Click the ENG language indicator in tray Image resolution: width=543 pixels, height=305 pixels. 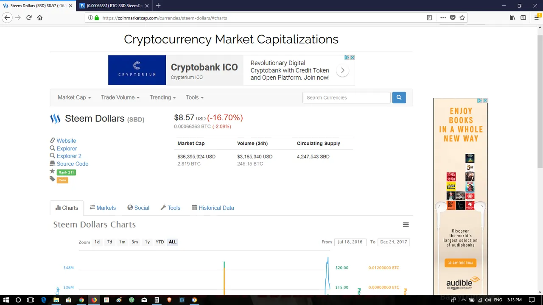point(498,300)
